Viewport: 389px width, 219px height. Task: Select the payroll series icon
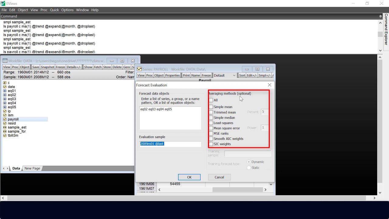coord(5,119)
